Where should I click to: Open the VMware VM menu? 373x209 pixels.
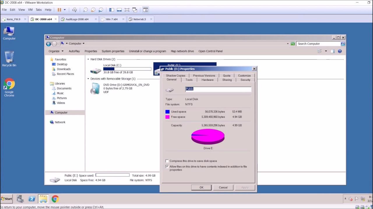[30, 10]
